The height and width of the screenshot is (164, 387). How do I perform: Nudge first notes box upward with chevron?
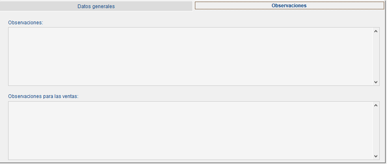(x=376, y=32)
